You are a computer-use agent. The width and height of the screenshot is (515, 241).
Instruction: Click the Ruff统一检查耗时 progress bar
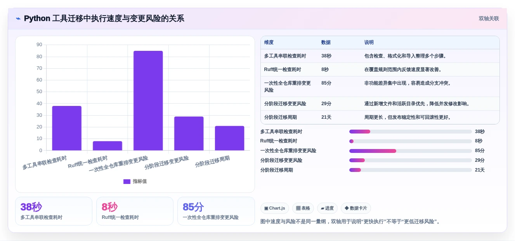[x=411, y=141]
